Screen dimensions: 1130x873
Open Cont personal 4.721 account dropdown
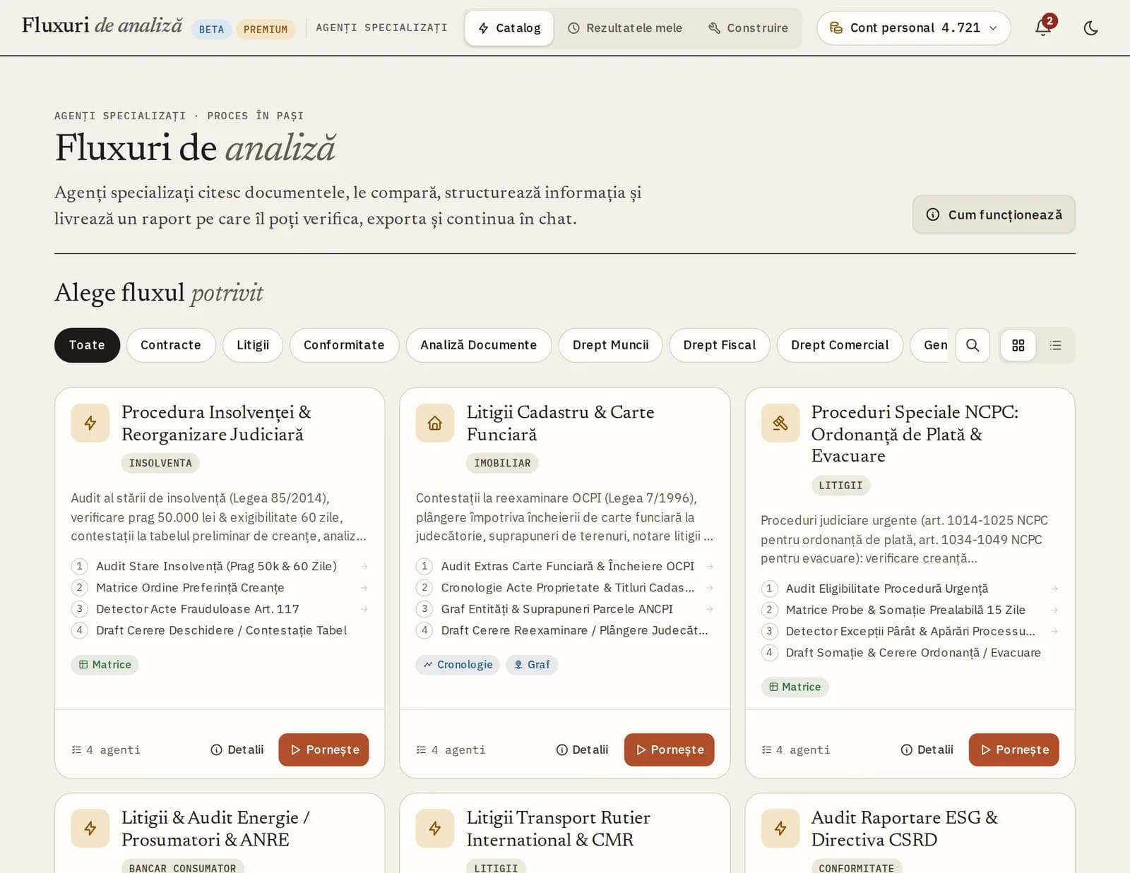(x=913, y=28)
